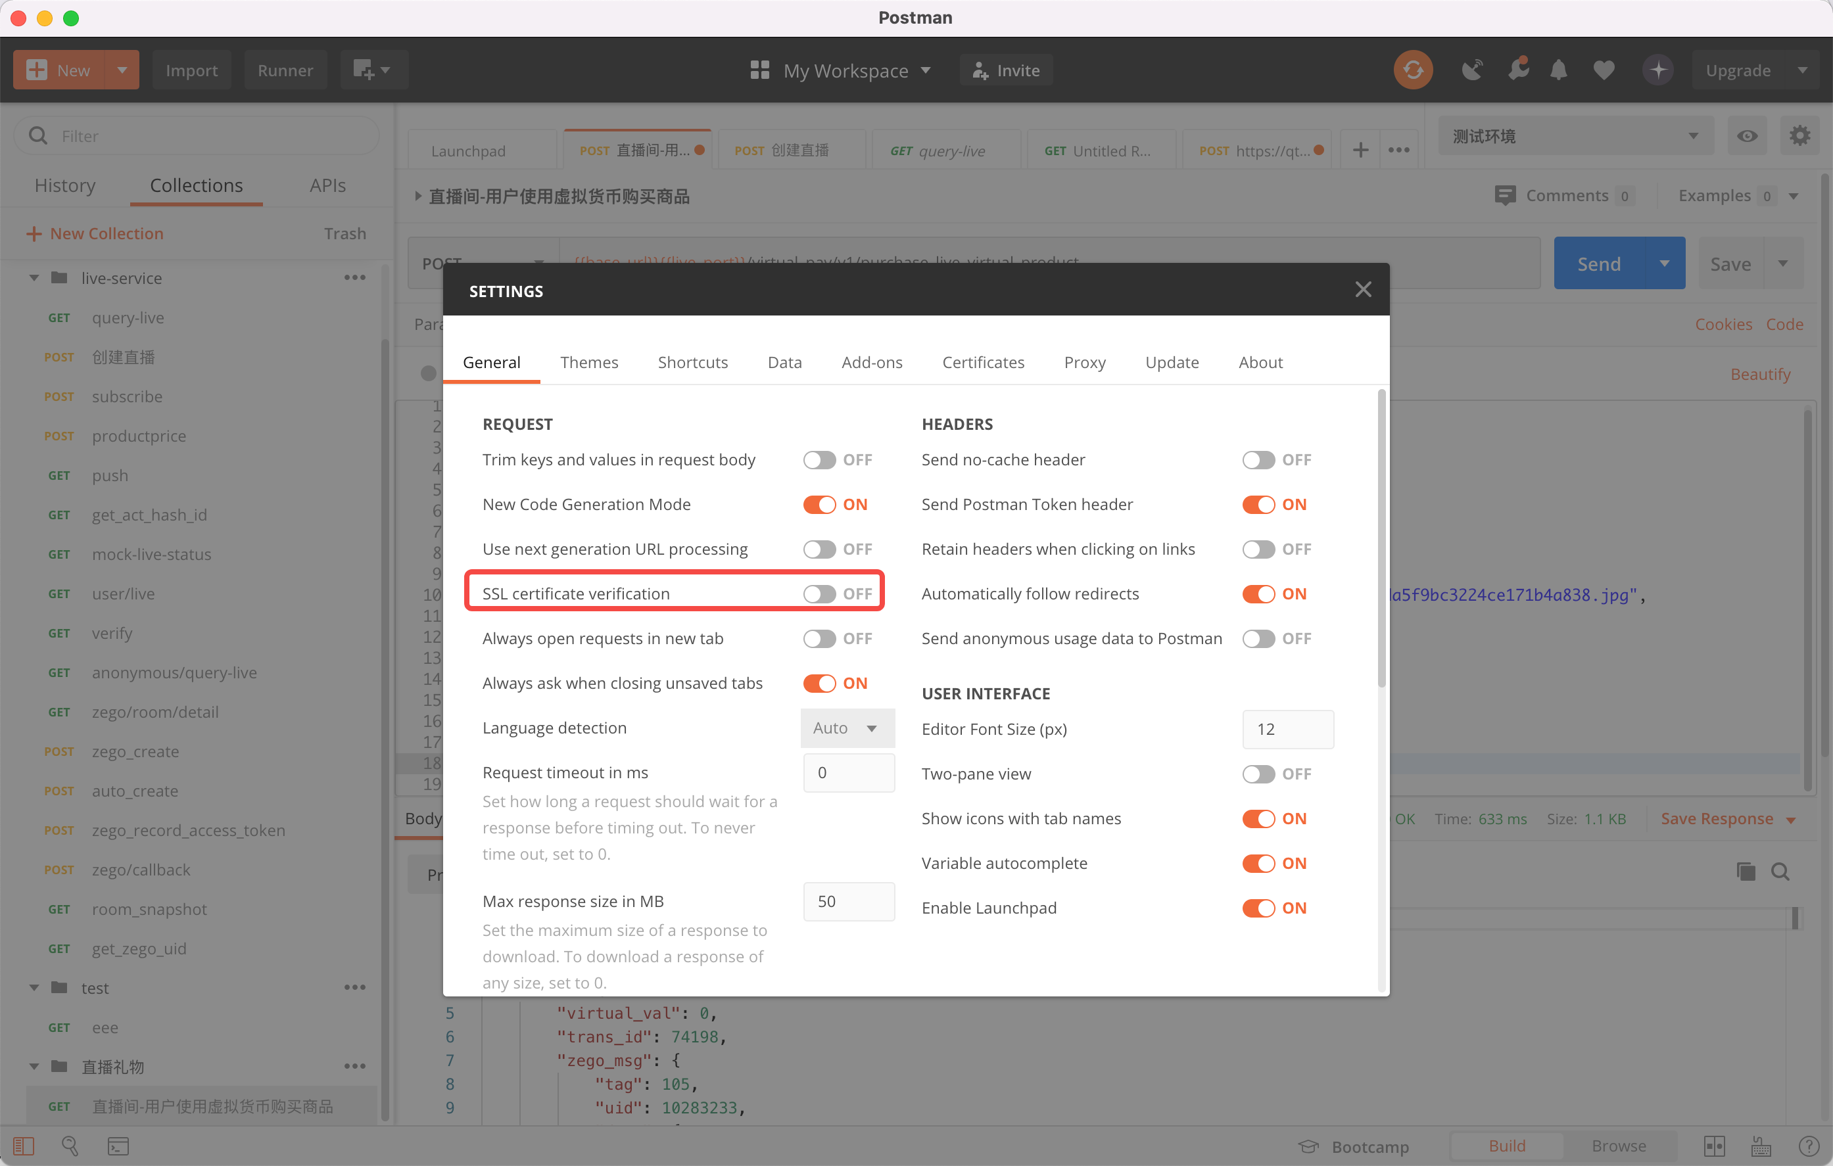Click the New Collection link

point(106,233)
